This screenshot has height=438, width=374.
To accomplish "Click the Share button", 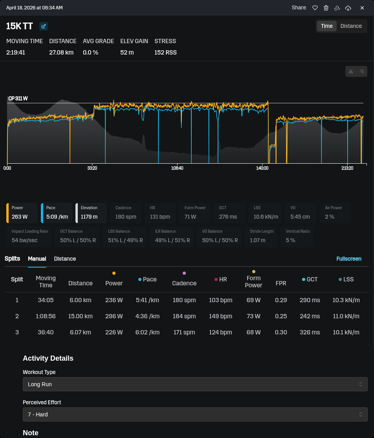I will click(x=299, y=8).
